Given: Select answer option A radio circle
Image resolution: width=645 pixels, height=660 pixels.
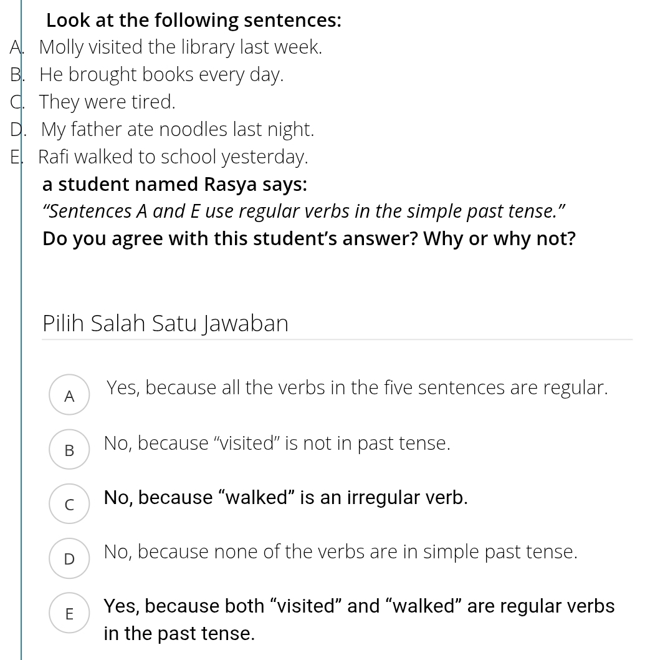Looking at the screenshot, I should [x=69, y=395].
